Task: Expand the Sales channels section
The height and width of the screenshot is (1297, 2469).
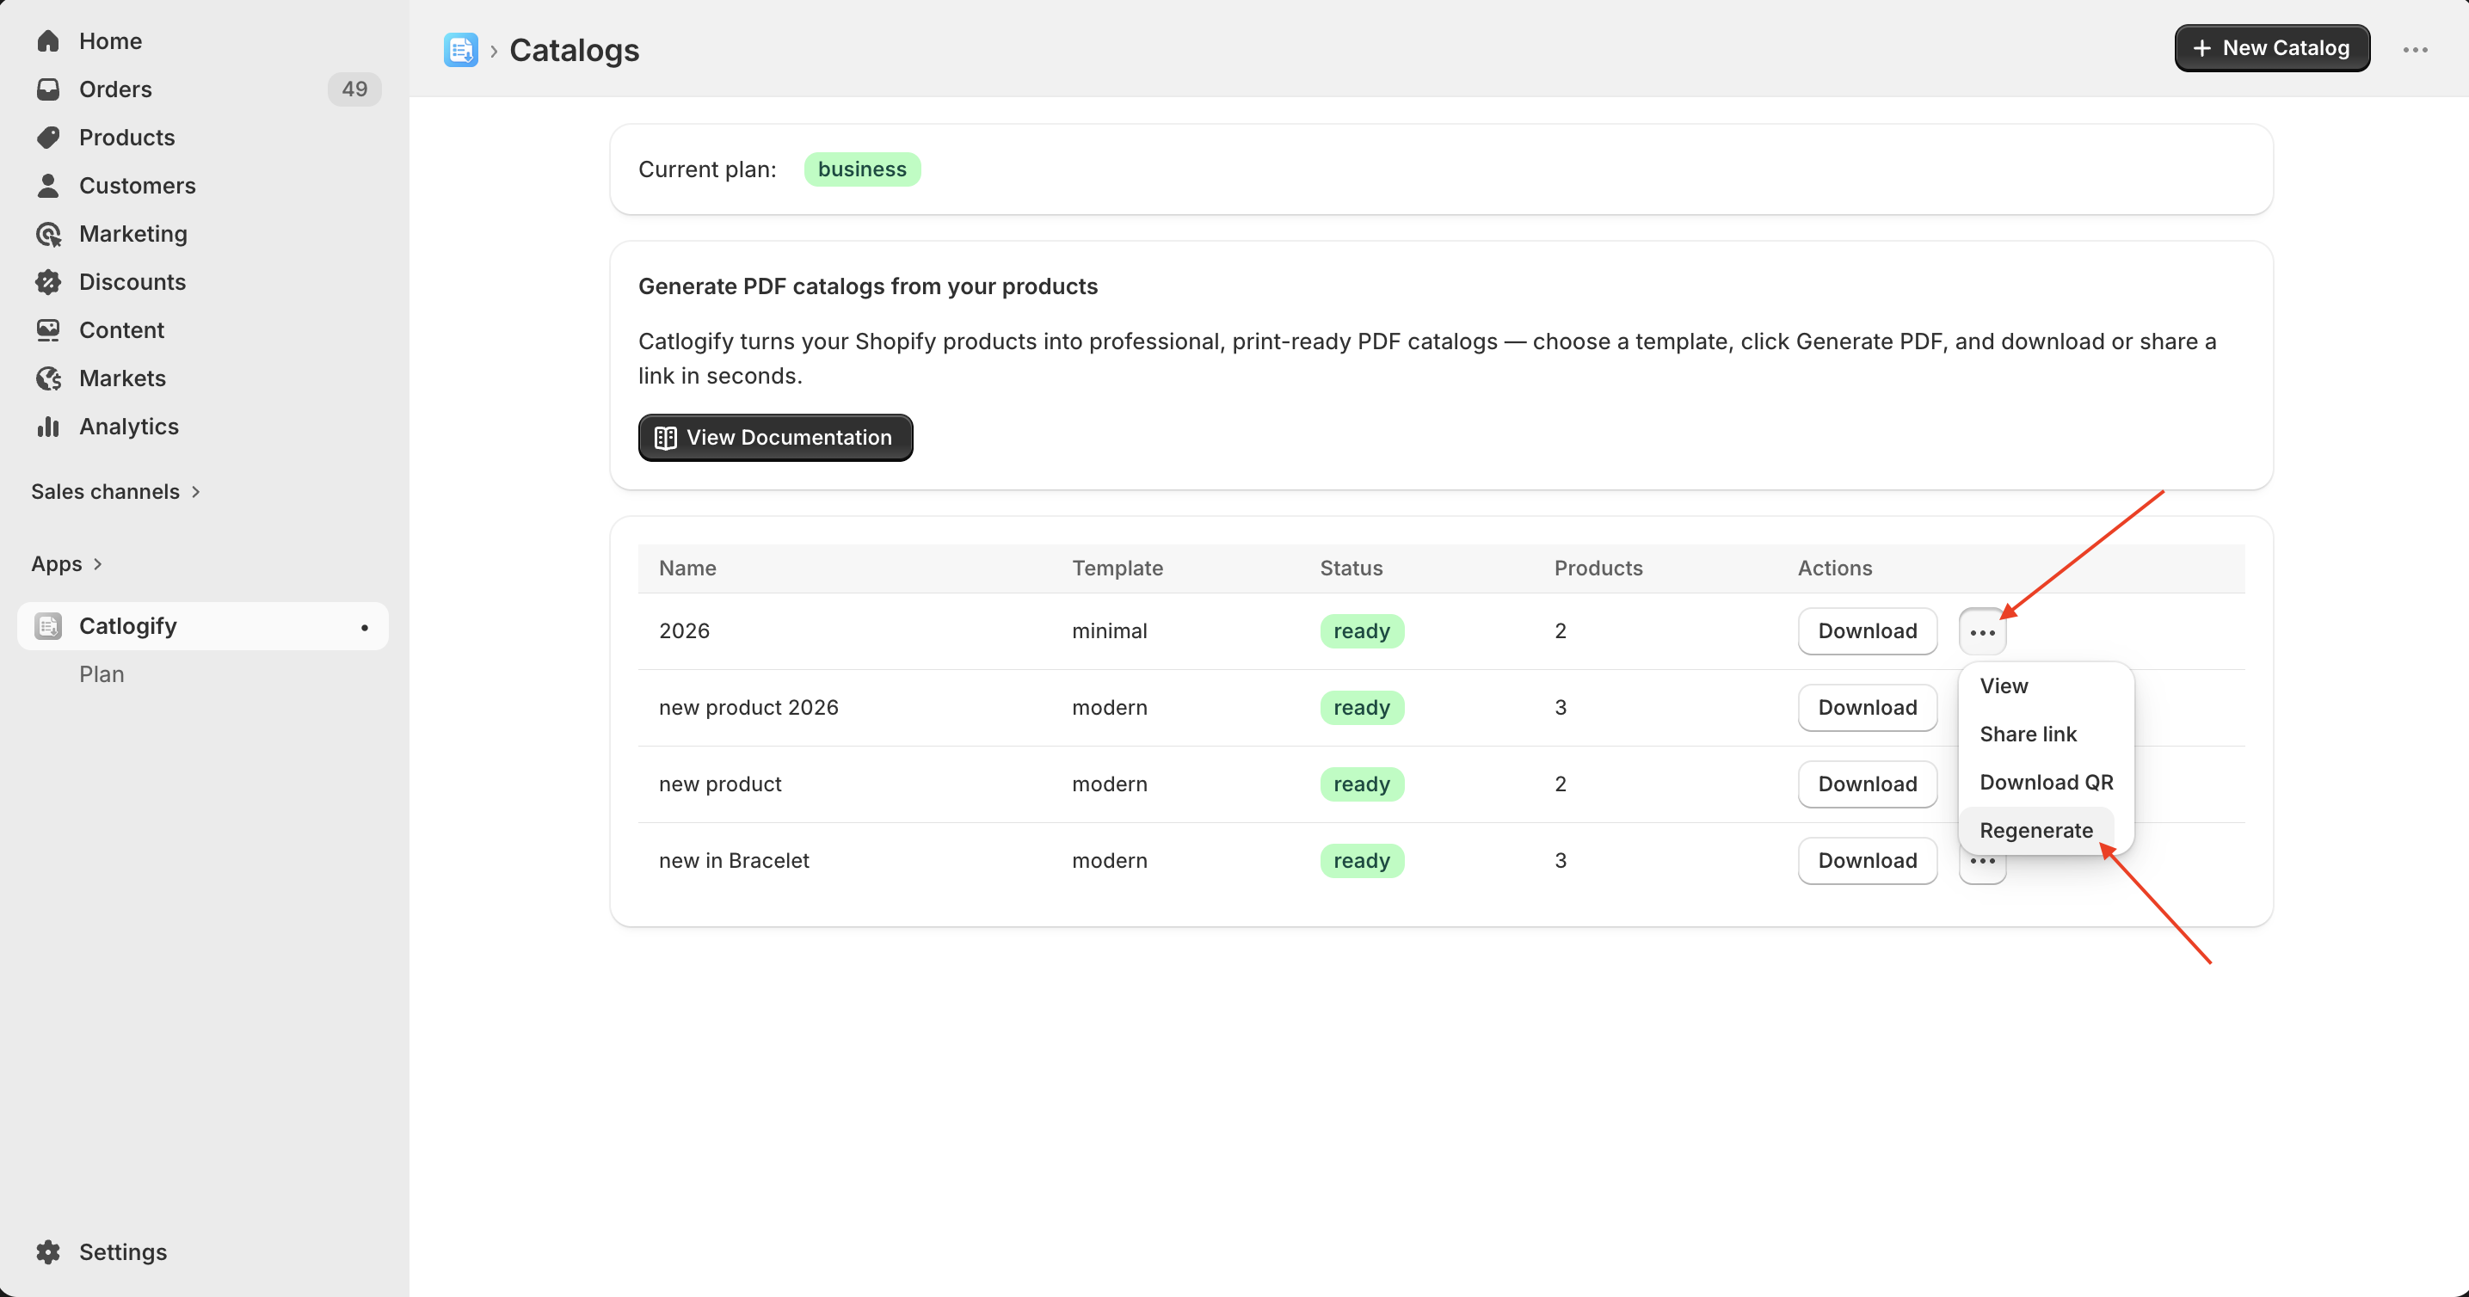Action: point(115,491)
